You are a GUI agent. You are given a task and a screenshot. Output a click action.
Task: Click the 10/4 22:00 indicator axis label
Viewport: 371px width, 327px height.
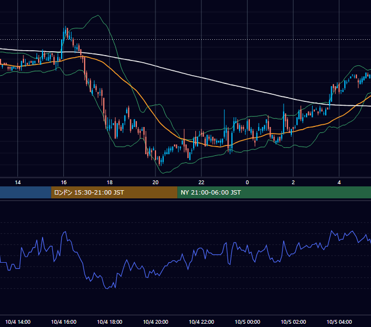point(201,322)
